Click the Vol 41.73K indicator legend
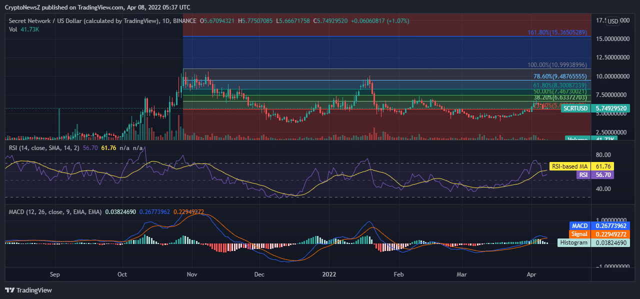This screenshot has width=640, height=299. [24, 29]
